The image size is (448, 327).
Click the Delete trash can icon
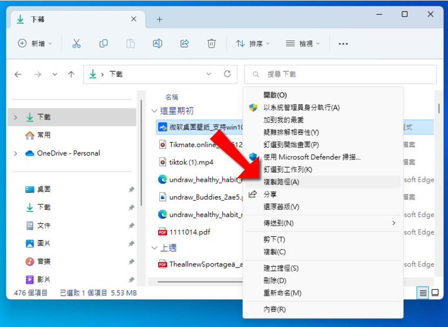[212, 44]
